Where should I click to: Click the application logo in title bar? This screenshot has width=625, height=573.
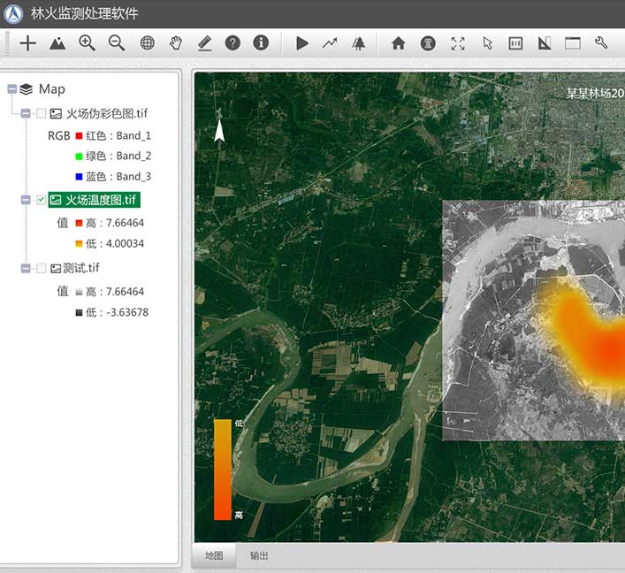pos(14,14)
